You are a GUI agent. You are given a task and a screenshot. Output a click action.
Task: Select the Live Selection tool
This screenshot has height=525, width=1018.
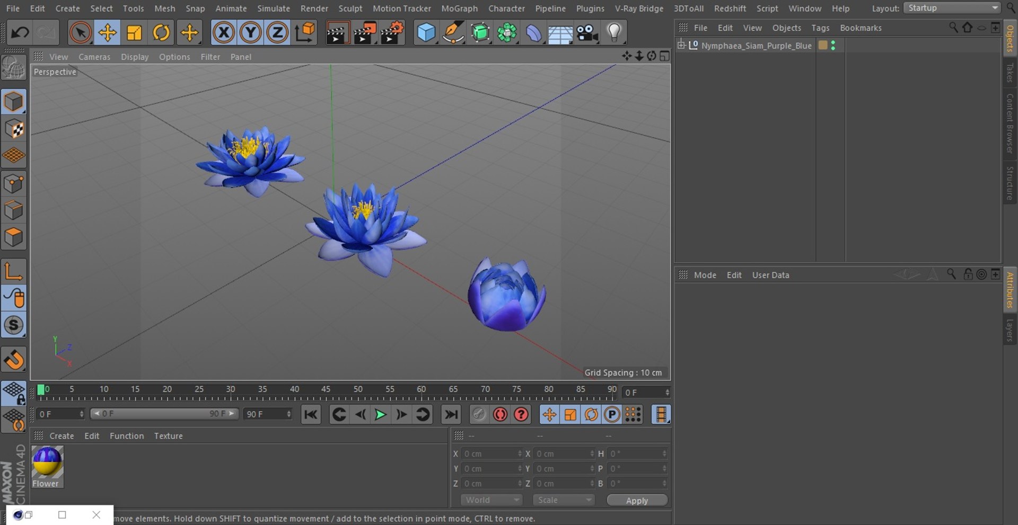point(80,33)
